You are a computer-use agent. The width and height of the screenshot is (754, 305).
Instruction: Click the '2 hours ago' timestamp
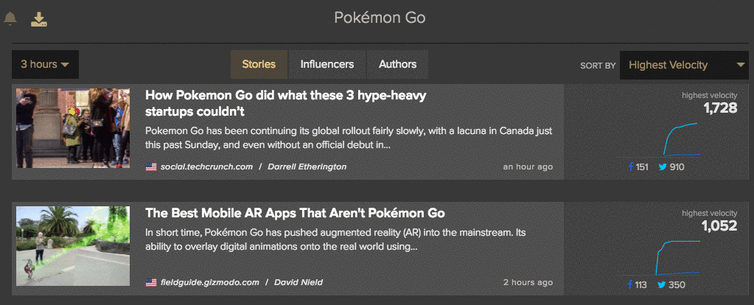click(528, 282)
